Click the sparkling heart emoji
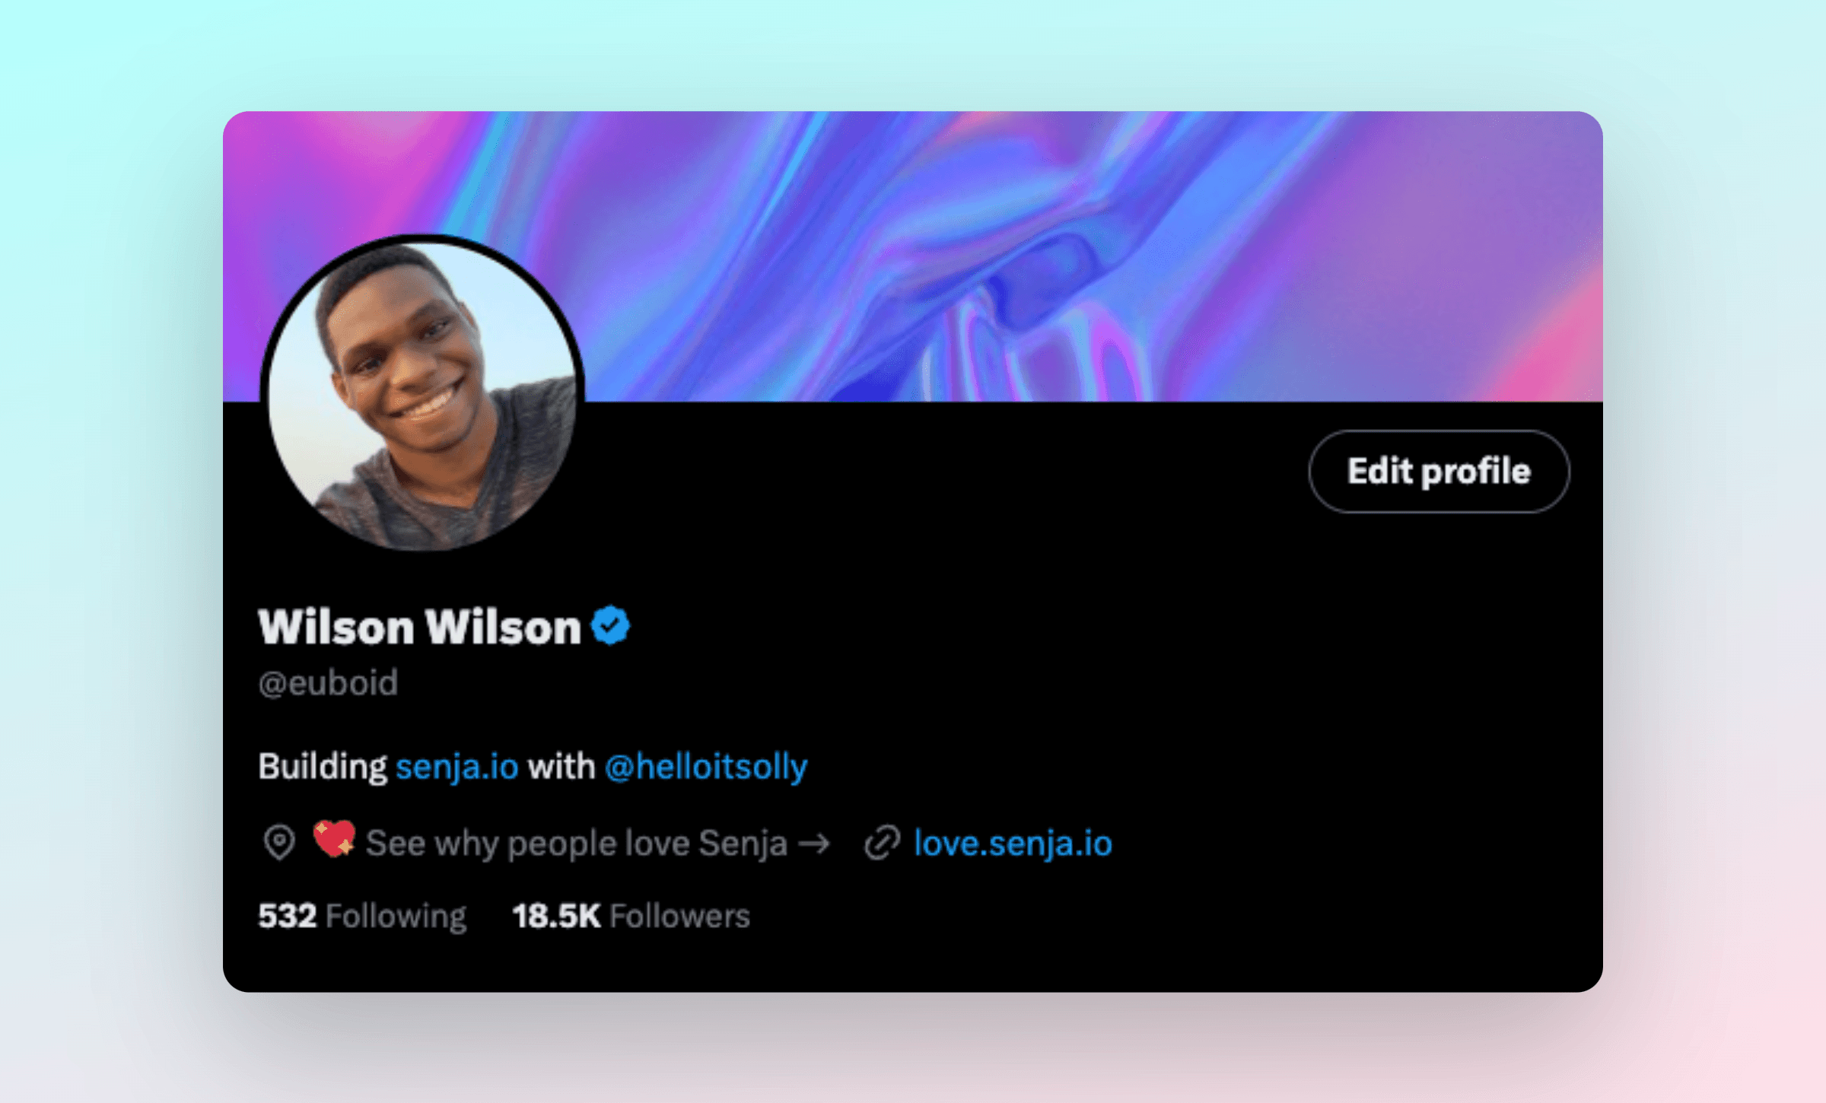 coord(334,840)
